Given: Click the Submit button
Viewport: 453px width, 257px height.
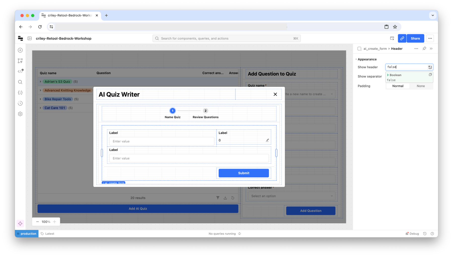Looking at the screenshot, I should tap(244, 173).
